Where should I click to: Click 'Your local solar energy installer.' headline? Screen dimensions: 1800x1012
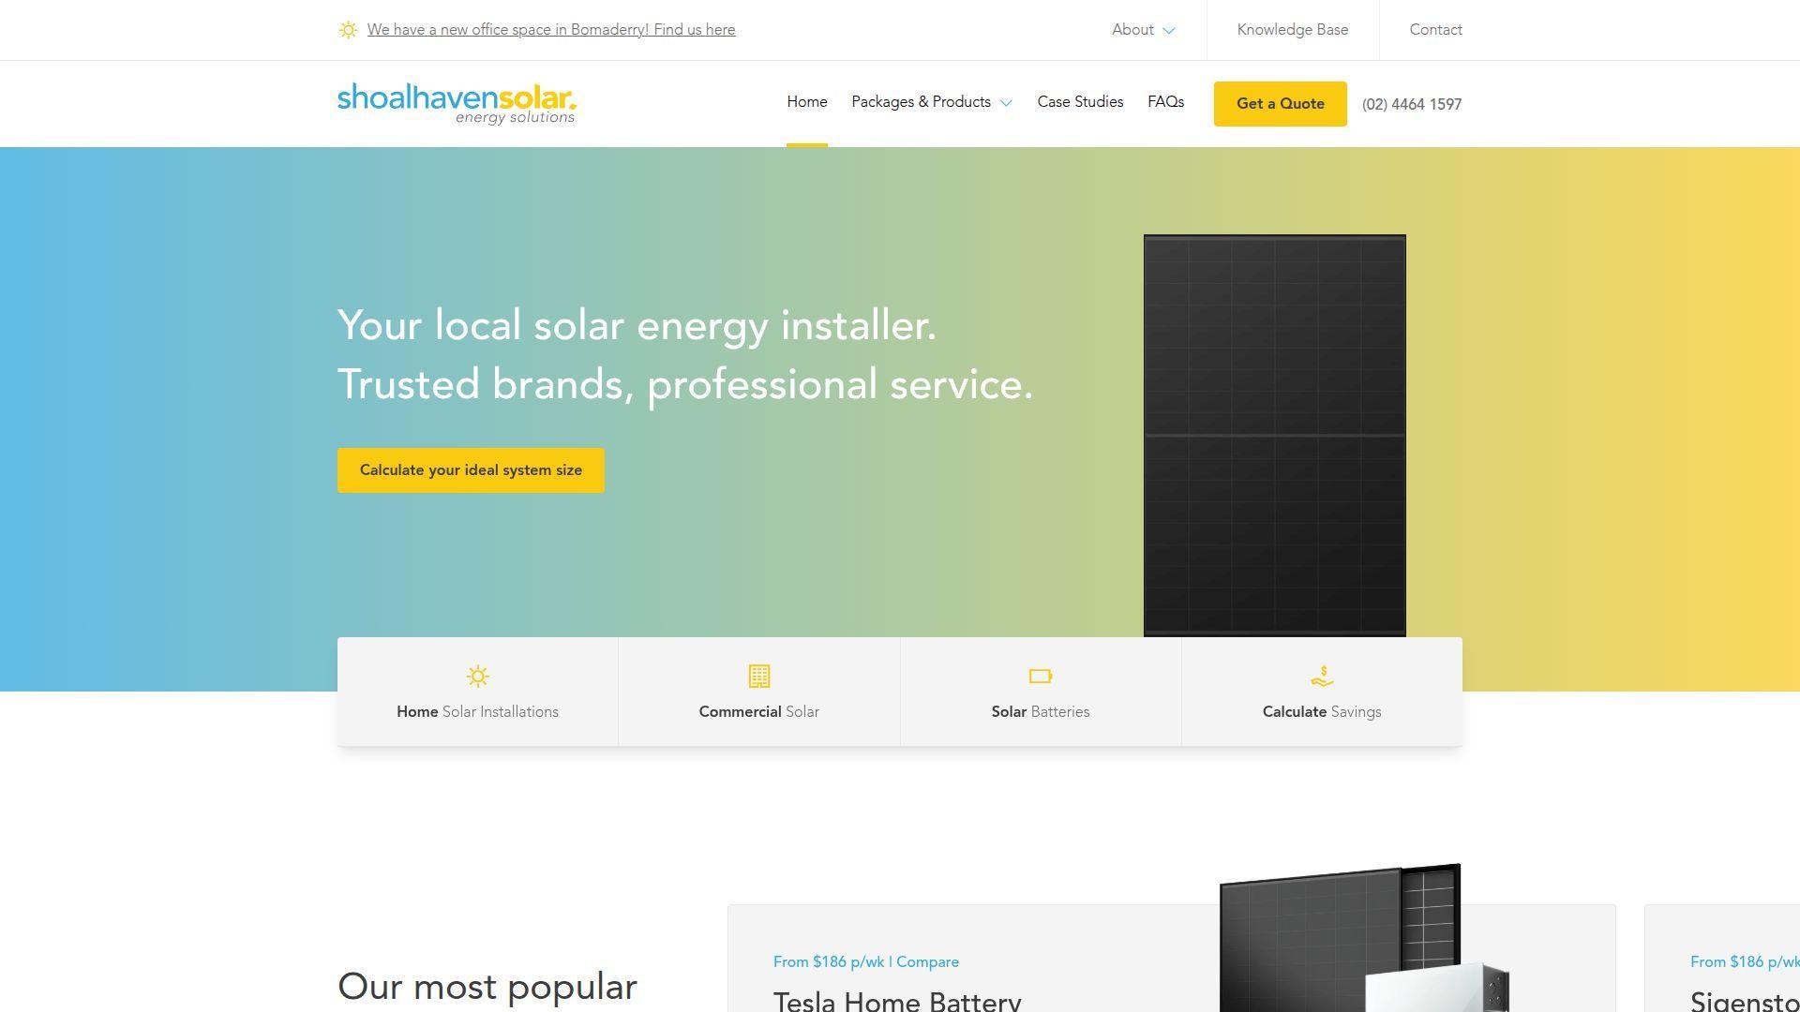[x=637, y=326]
